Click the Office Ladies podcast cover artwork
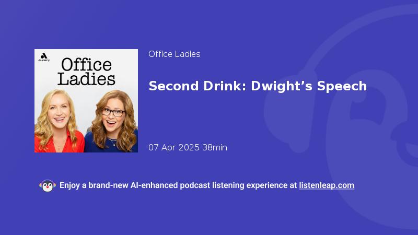The width and height of the screenshot is (418, 235). click(86, 101)
